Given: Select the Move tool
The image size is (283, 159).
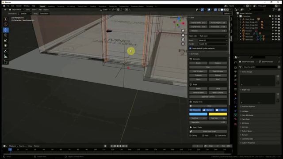Looking at the screenshot, I should click(6, 30).
